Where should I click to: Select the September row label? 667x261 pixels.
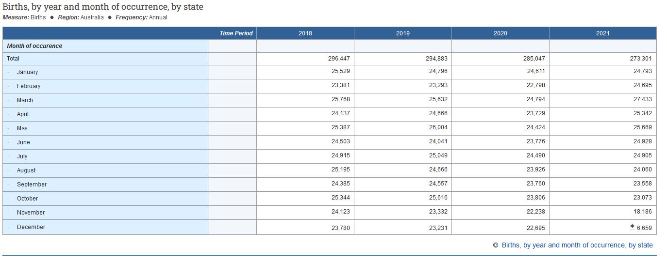32,184
